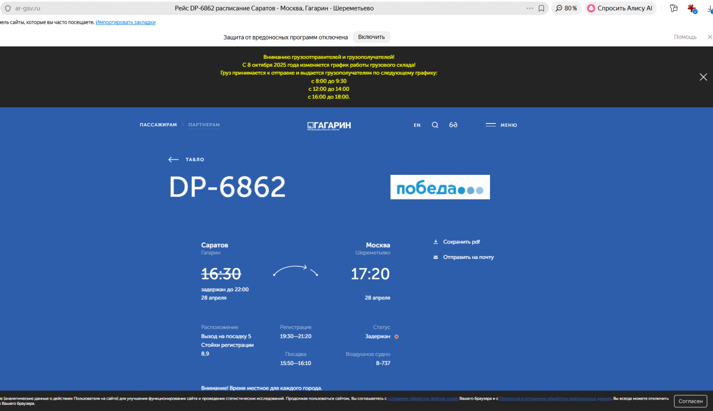The image size is (713, 411).
Task: Click the 80% zoom level indicator
Action: click(x=566, y=9)
